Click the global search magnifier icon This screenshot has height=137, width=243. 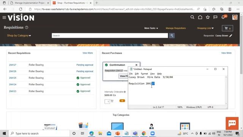pos(193,17)
